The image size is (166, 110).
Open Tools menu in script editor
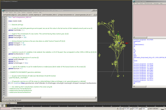(x=19, y=12)
